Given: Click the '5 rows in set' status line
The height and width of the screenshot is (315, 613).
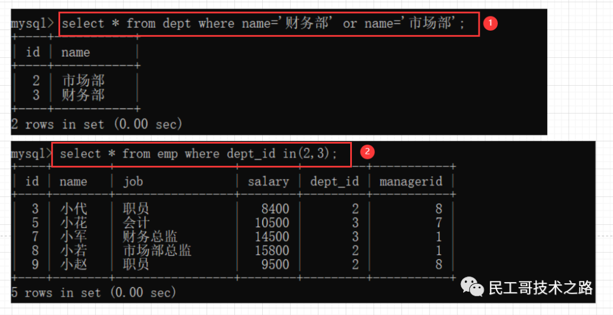Looking at the screenshot, I should (x=94, y=292).
